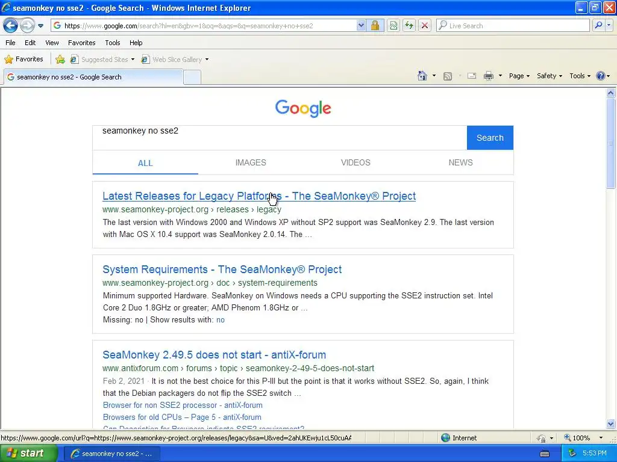The width and height of the screenshot is (617, 462).
Task: Open the Tools menu in menu bar
Action: point(113,43)
